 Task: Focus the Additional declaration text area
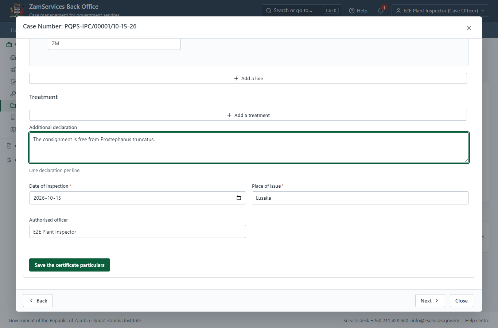249,148
